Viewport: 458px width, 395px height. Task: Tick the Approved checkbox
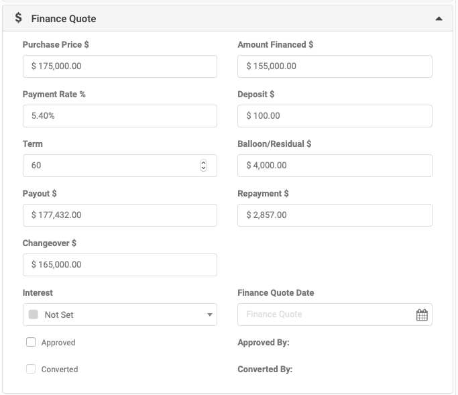click(31, 342)
